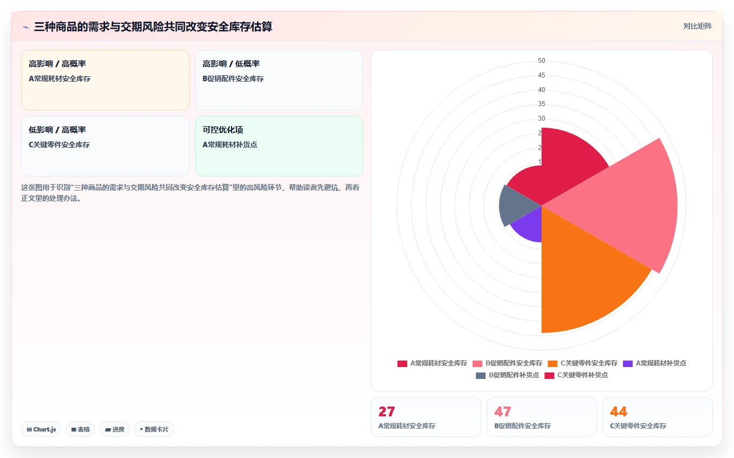Viewport: 734px width, 458px height.
Task: Click the lightning icon beside the title
Action: (x=26, y=27)
